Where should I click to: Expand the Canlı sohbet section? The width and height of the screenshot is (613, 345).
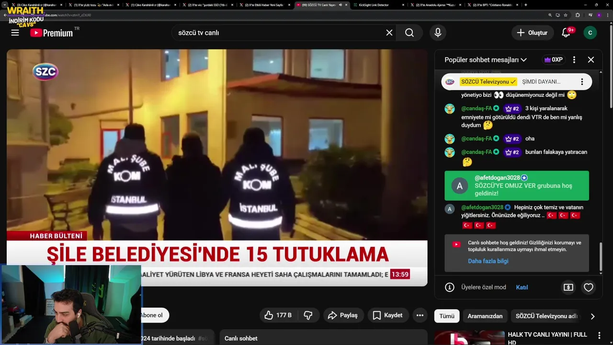pyautogui.click(x=323, y=337)
